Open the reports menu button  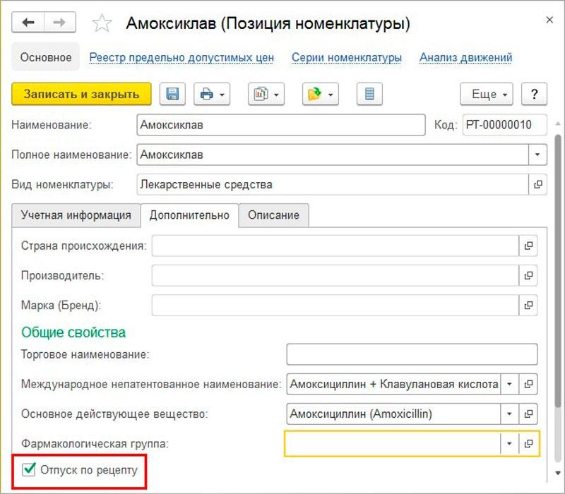tap(266, 94)
